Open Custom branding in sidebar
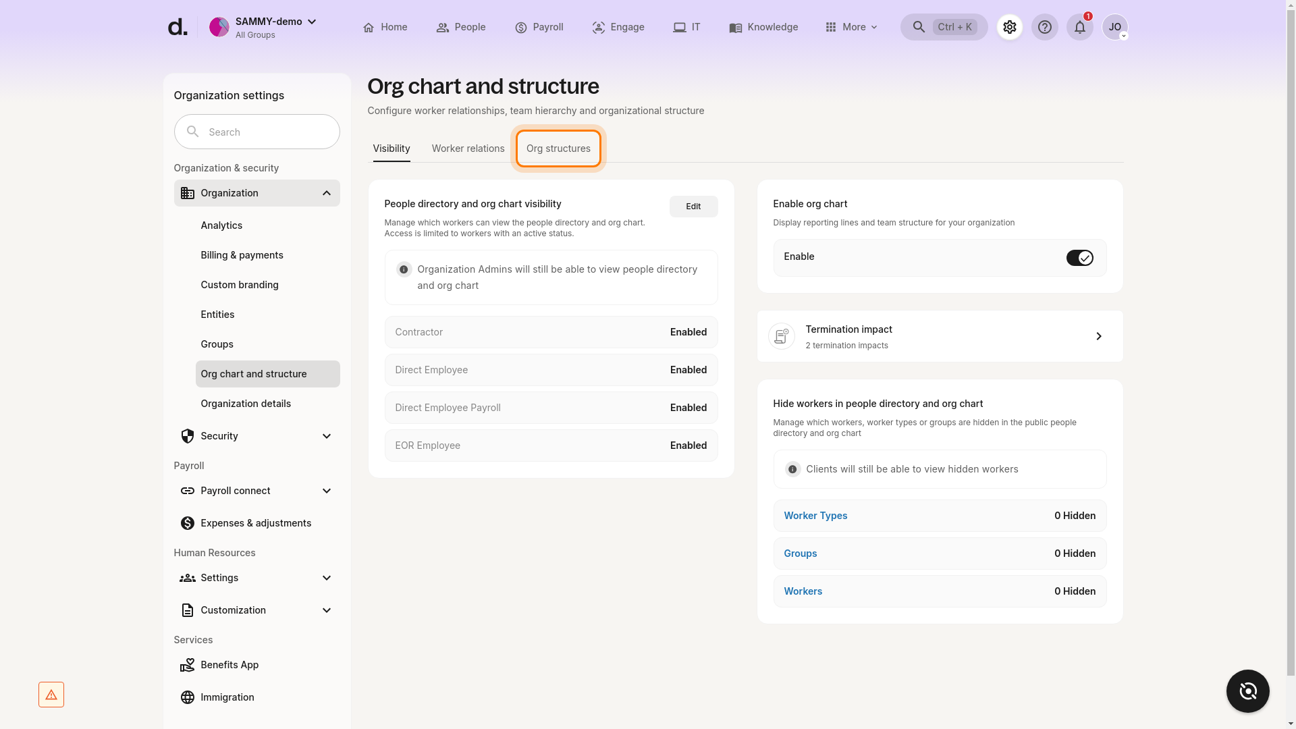This screenshot has width=1296, height=729. click(x=240, y=285)
